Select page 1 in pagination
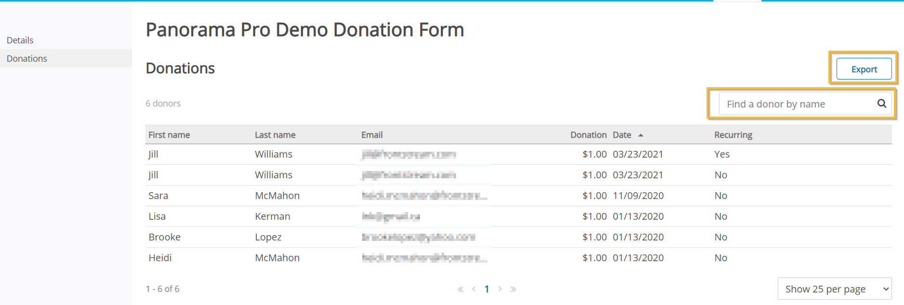Screen dimensions: 904x305 pos(487,289)
